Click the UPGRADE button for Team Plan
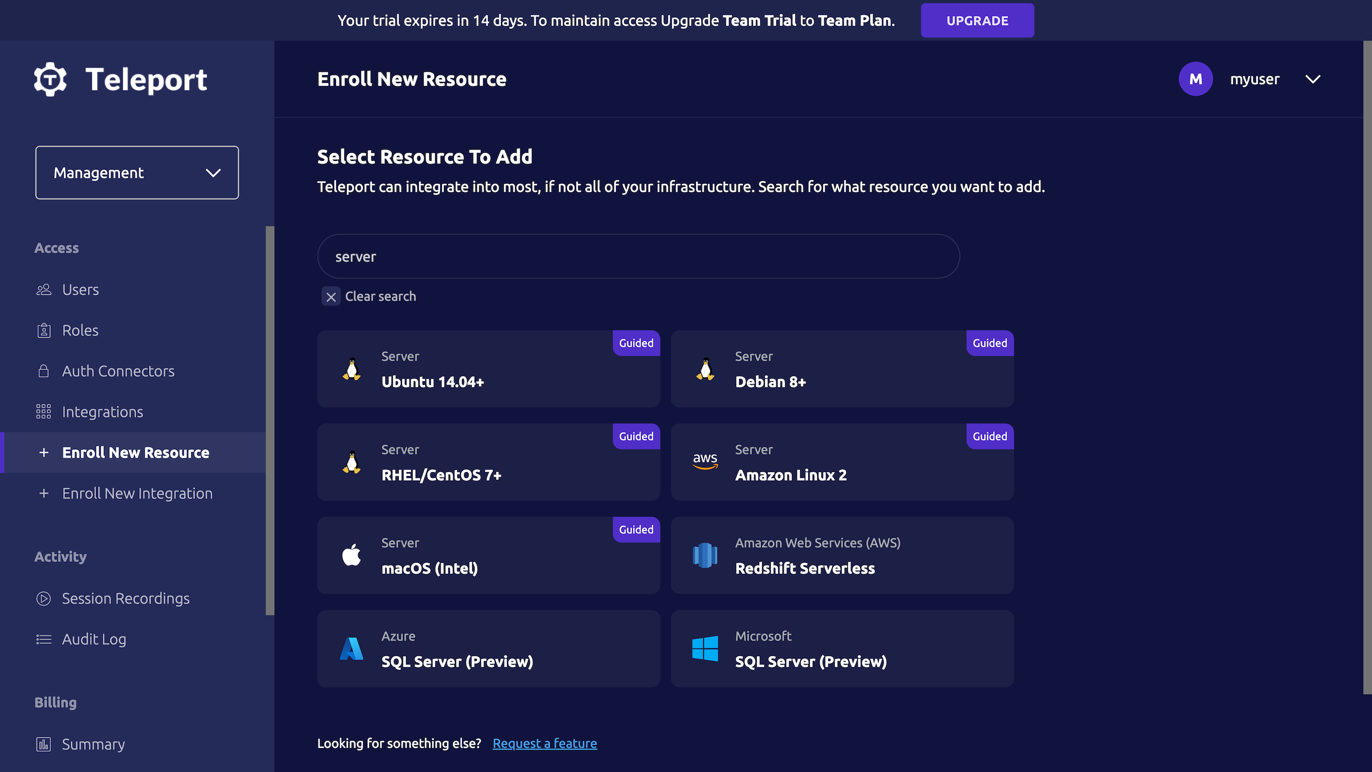This screenshot has width=1372, height=772. [977, 20]
